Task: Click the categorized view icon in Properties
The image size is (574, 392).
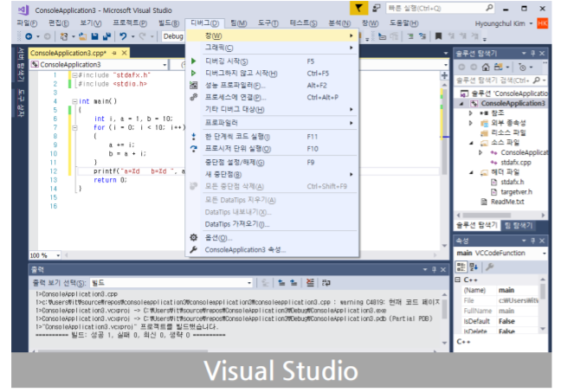Action: pyautogui.click(x=461, y=267)
